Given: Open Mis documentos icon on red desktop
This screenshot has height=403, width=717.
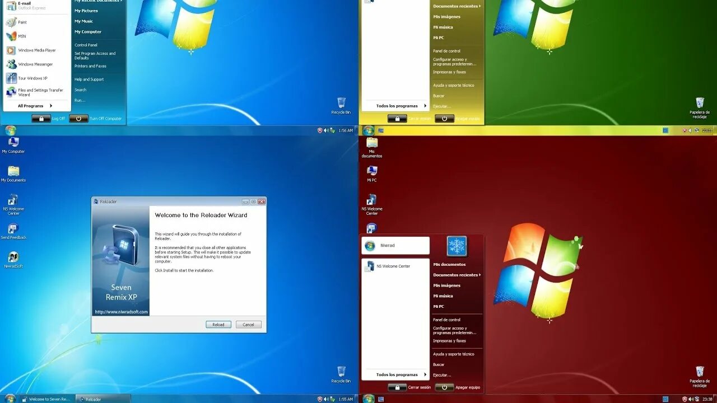Looking at the screenshot, I should pos(372,148).
